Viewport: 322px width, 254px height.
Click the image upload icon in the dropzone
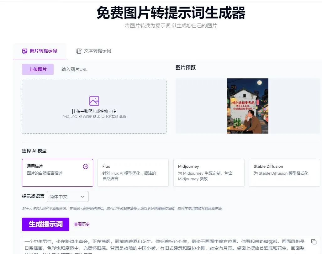[x=94, y=100]
